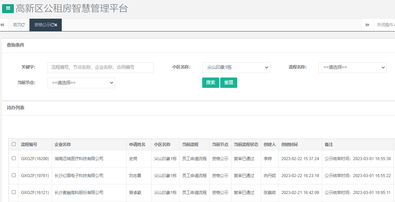Click inside the 关键字 keyword input field

(100, 67)
